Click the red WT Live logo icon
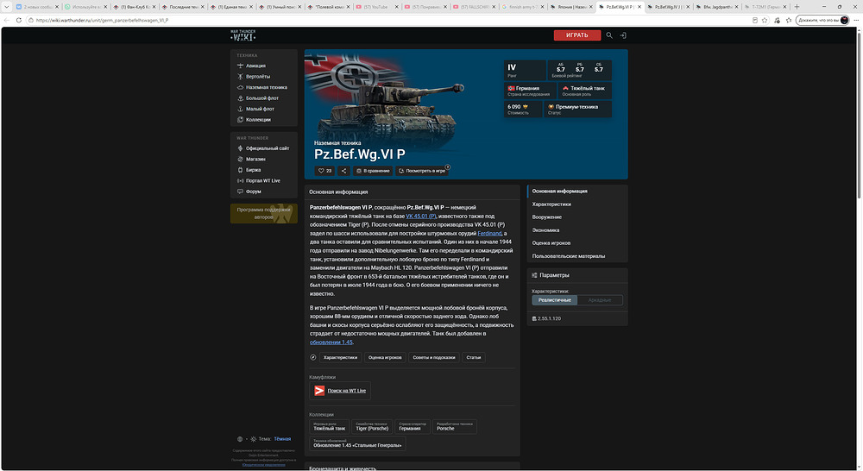The image size is (863, 471). [x=319, y=391]
